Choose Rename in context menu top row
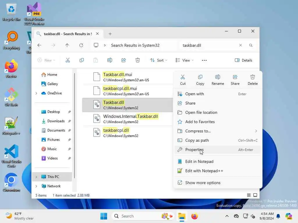Viewport: 298px width, 223px height. (x=218, y=80)
